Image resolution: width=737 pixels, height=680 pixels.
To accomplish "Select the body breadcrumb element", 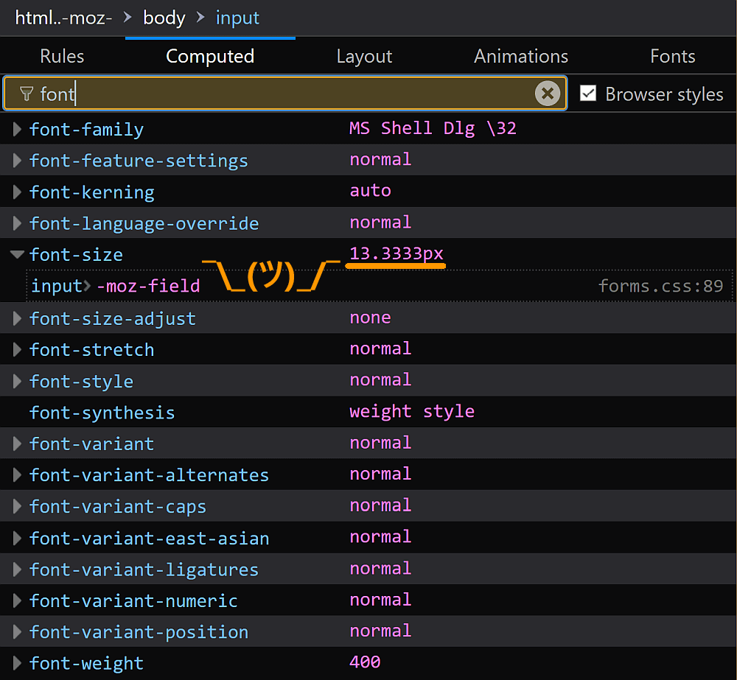I will coord(164,18).
